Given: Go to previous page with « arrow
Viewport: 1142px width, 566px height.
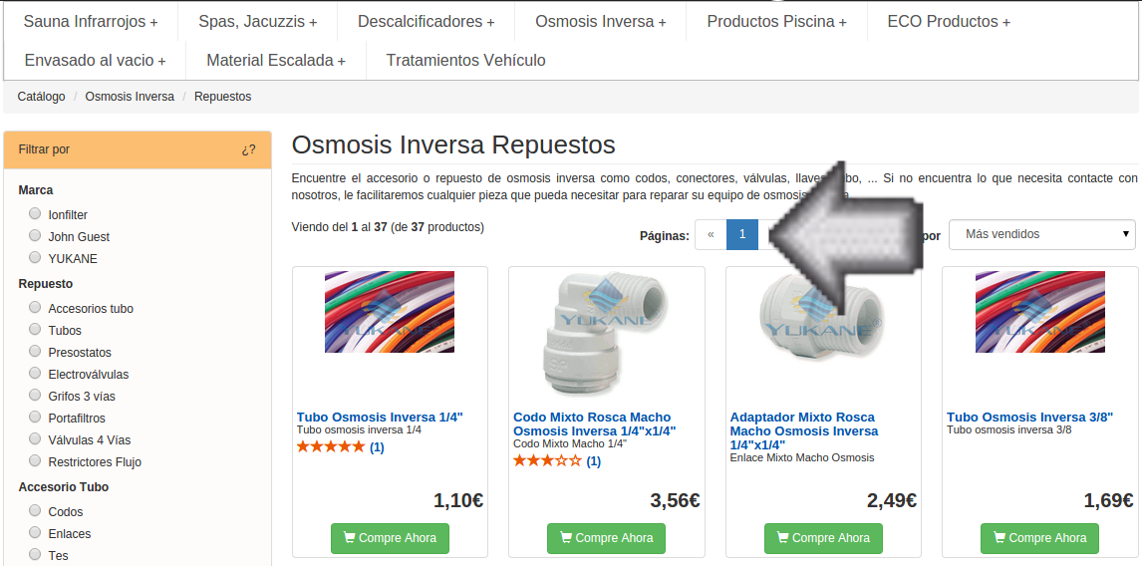Looking at the screenshot, I should click(711, 234).
